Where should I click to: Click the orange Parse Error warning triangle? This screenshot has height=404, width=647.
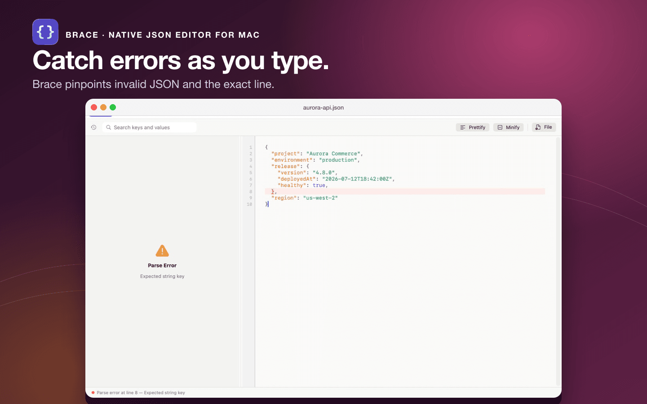click(162, 251)
